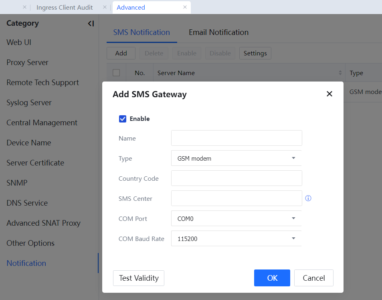The width and height of the screenshot is (382, 300).
Task: Click the SMS Center info icon
Action: point(308,198)
